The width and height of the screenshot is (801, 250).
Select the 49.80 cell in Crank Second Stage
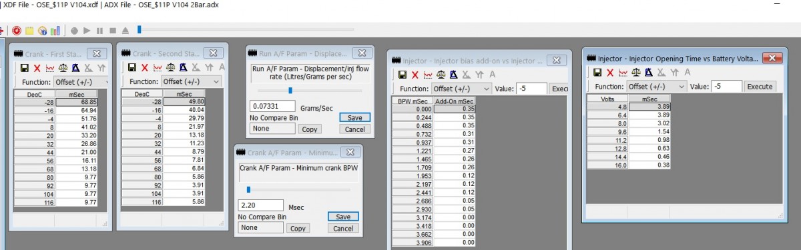point(184,101)
